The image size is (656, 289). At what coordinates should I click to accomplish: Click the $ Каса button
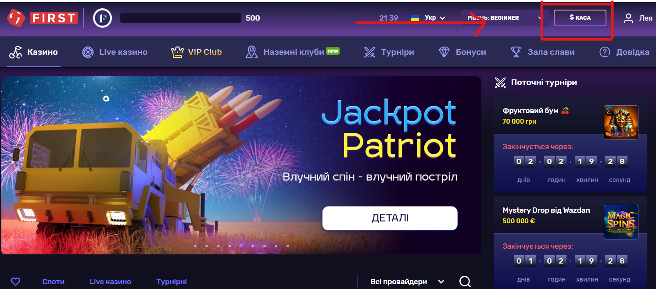pyautogui.click(x=580, y=18)
